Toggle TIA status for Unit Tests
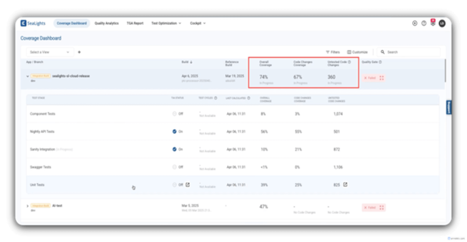The image size is (467, 242). [x=174, y=185]
